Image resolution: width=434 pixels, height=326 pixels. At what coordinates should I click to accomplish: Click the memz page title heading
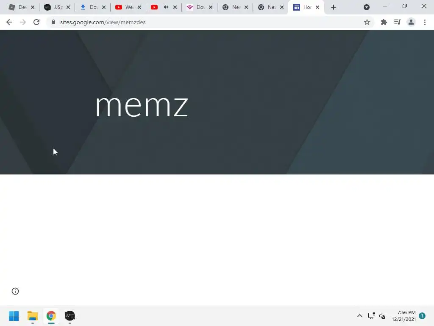[x=142, y=106]
